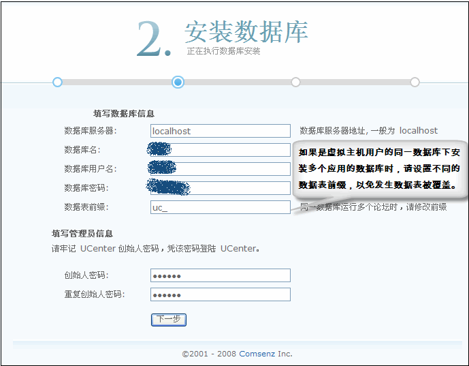This screenshot has height=366, width=469.
Task: Click the 创始人密码 password field
Action: coord(220,275)
